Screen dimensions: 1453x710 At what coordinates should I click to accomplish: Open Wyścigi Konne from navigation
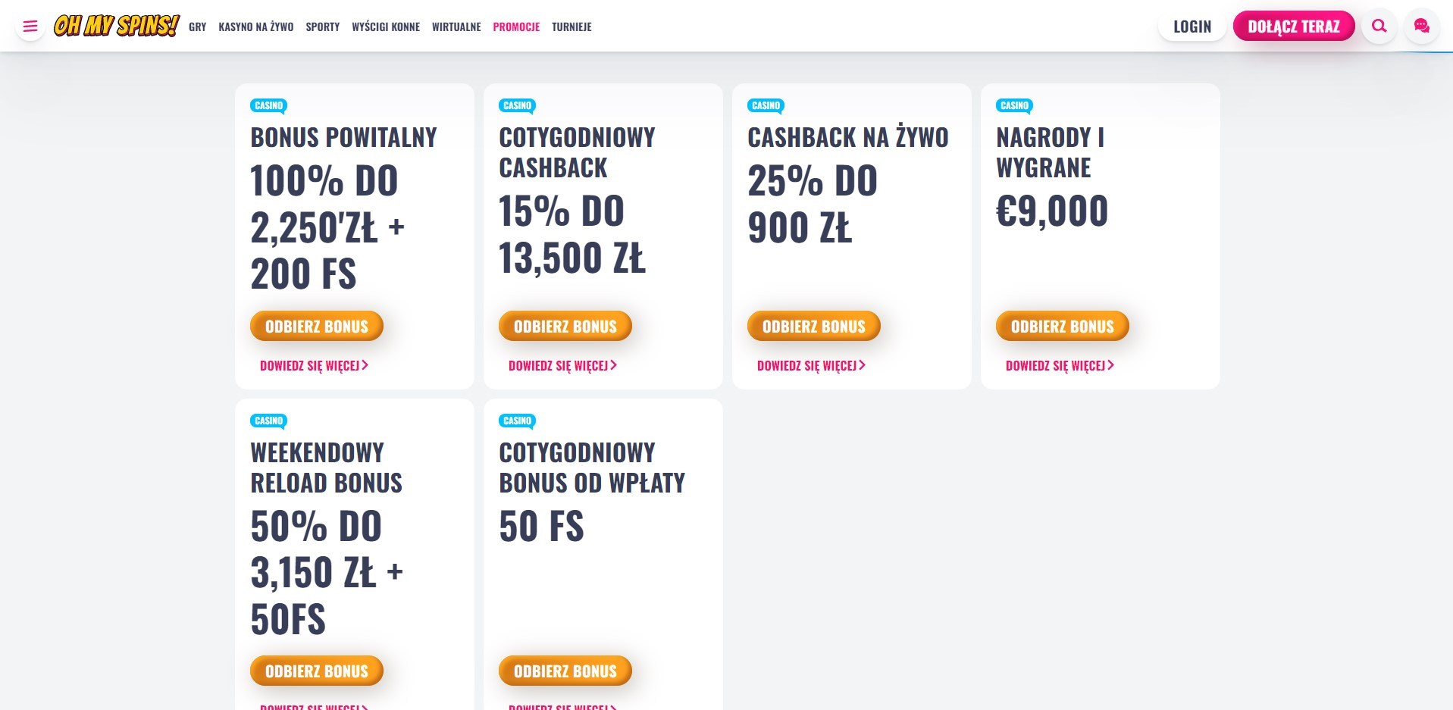386,27
